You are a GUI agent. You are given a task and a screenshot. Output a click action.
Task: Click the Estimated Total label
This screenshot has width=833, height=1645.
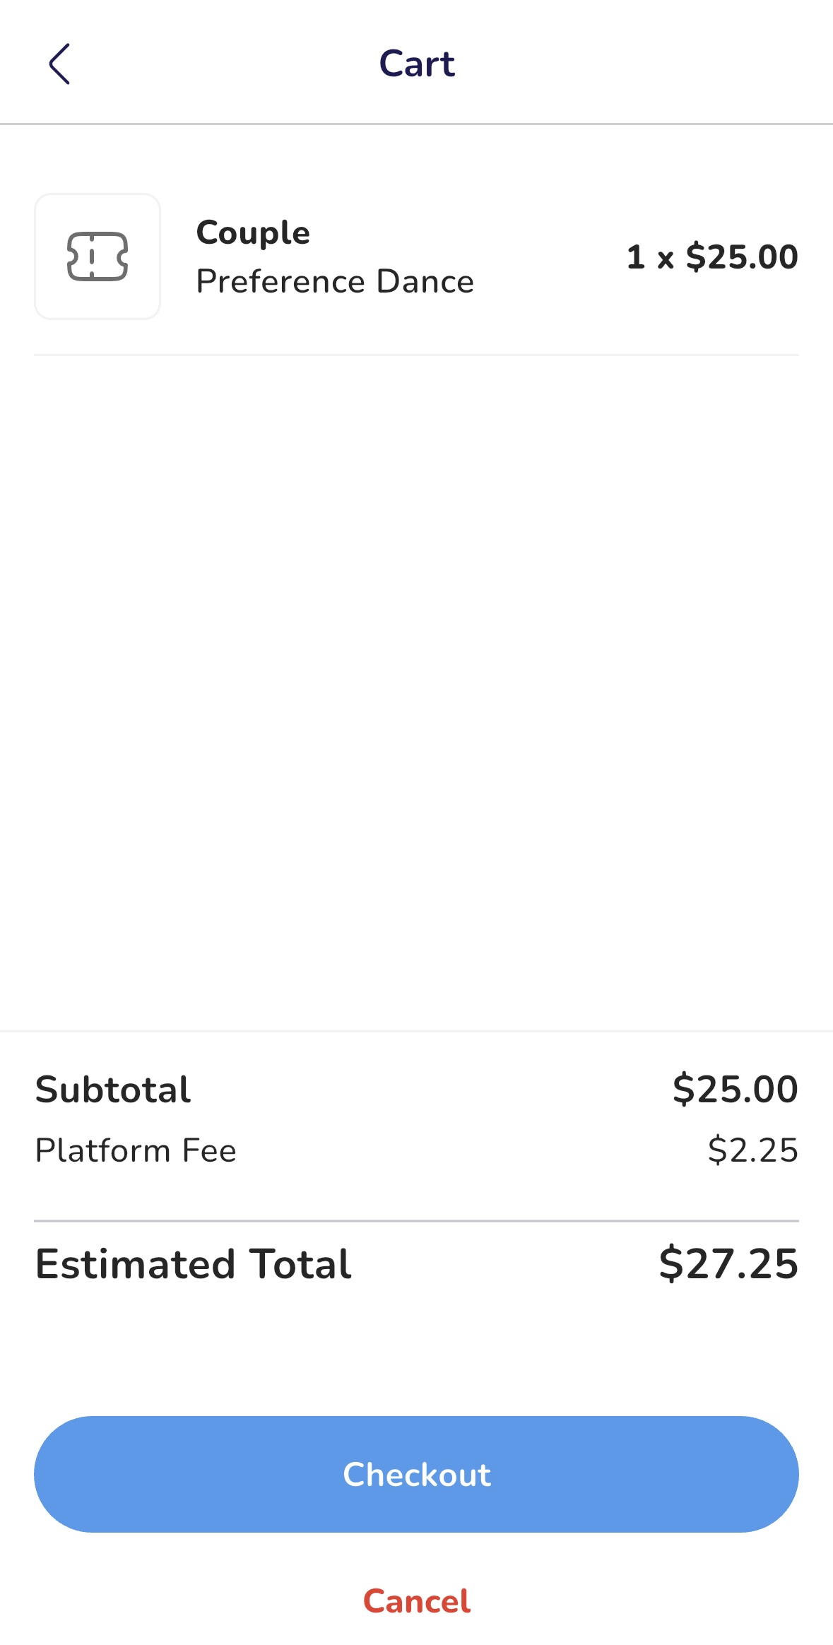point(194,1263)
